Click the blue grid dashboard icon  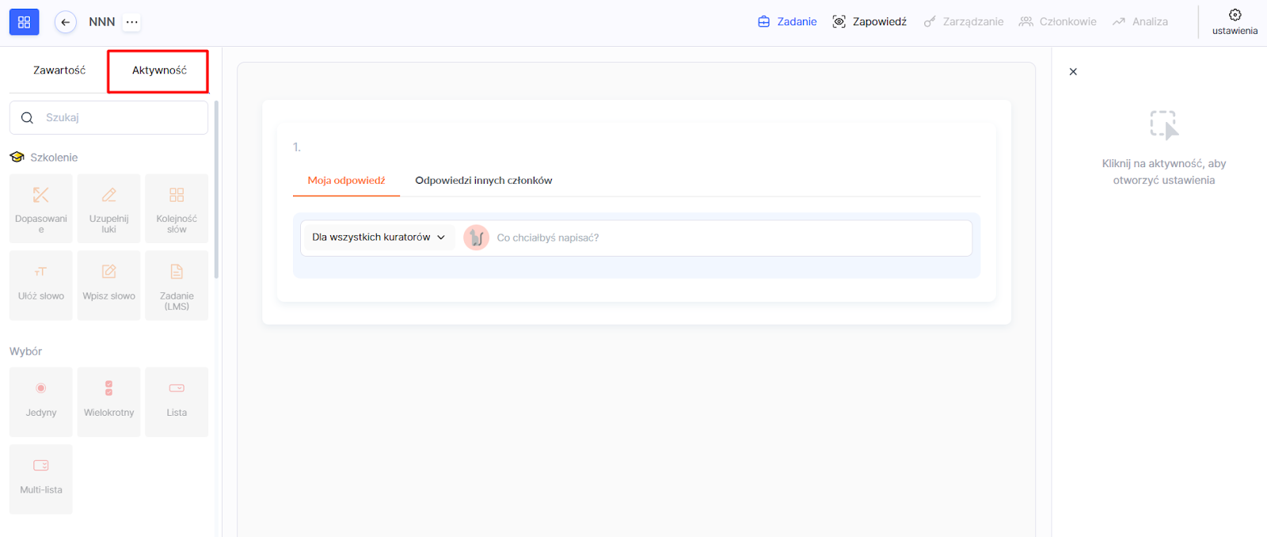point(24,22)
